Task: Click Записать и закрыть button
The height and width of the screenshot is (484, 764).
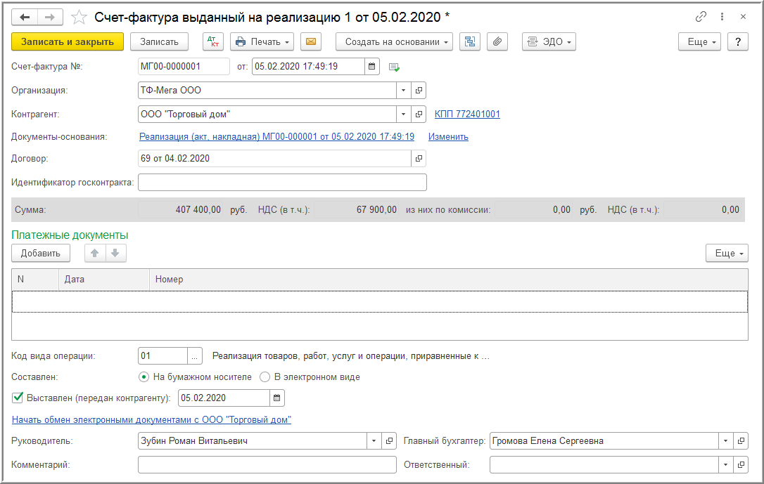Action: pyautogui.click(x=68, y=42)
